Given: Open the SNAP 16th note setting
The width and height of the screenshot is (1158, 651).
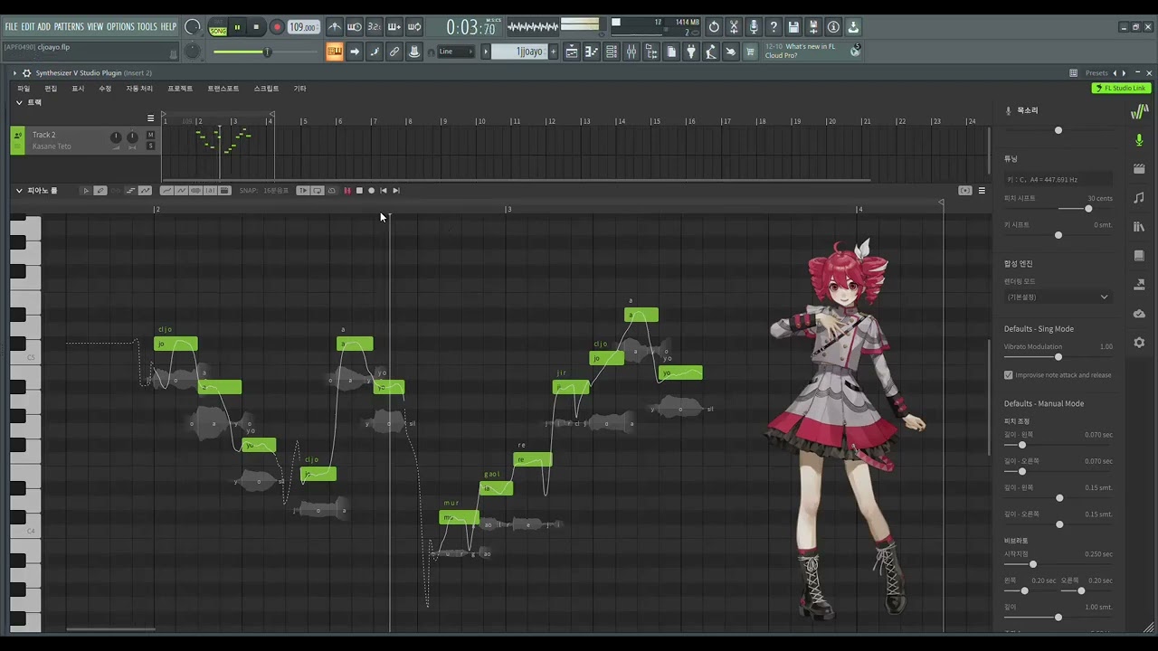Looking at the screenshot, I should (x=276, y=191).
